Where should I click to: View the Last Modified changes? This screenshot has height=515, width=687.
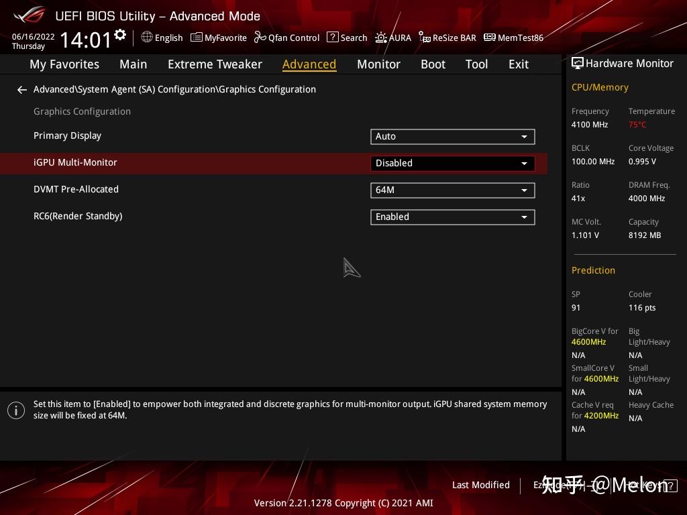(480, 485)
